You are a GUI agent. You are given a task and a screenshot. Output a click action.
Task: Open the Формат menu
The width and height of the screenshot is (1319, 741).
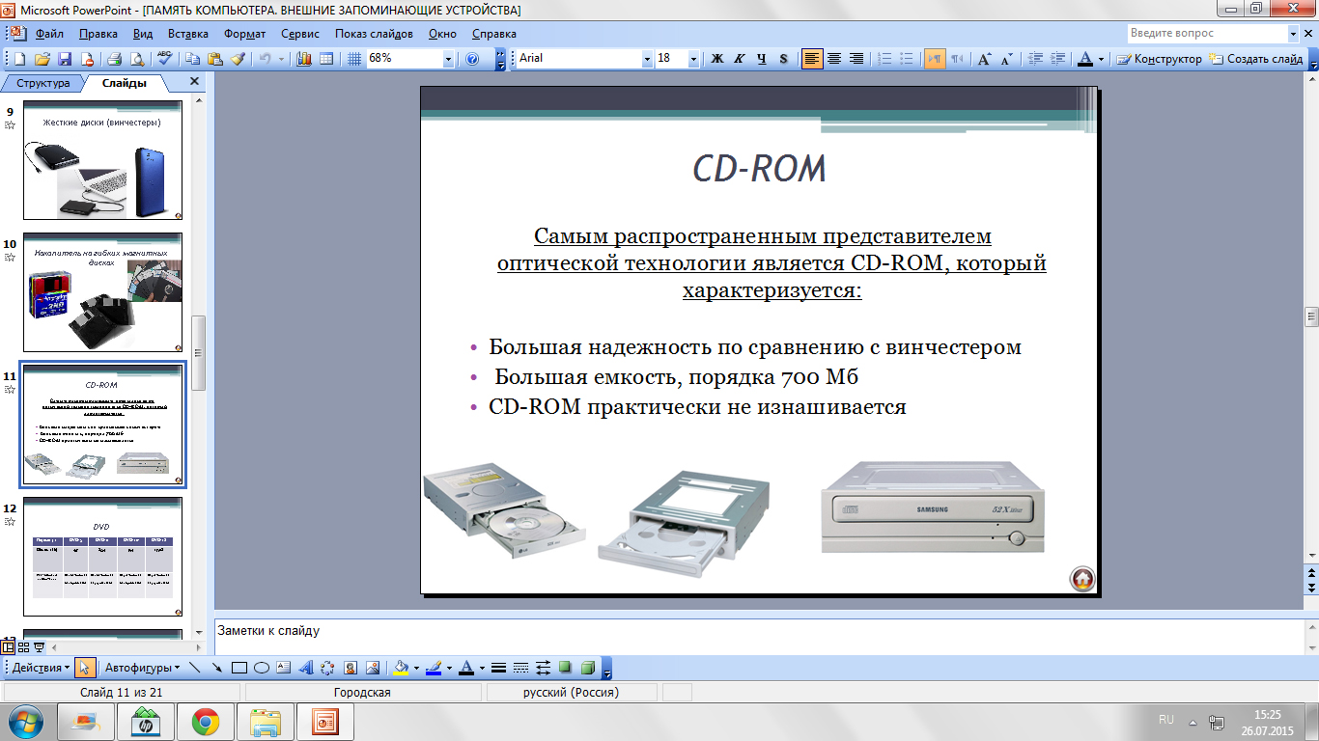(x=245, y=34)
